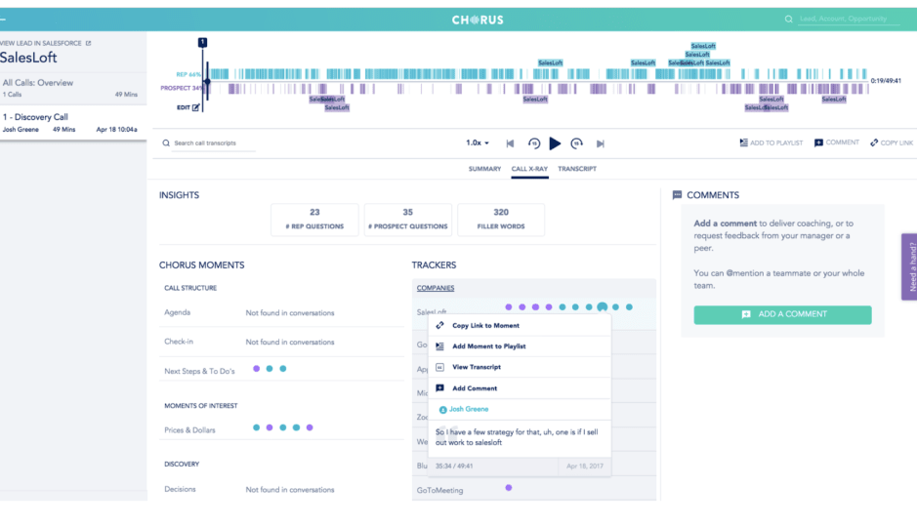
Task: Click the Companies tracker heading
Action: [436, 288]
